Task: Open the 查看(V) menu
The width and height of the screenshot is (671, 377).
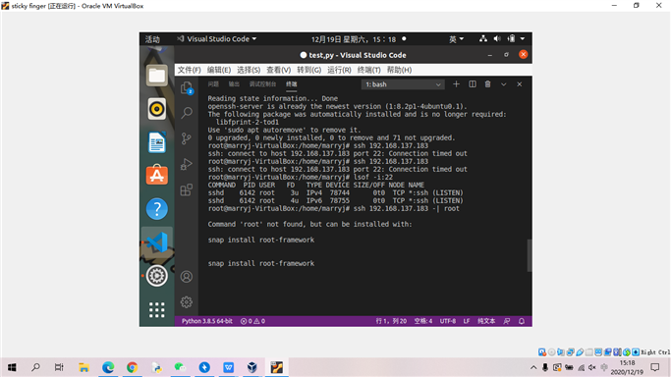Action: [279, 70]
